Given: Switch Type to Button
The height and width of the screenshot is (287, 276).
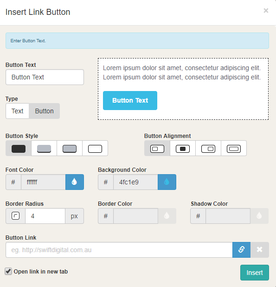Looking at the screenshot, I should pyautogui.click(x=44, y=111).
